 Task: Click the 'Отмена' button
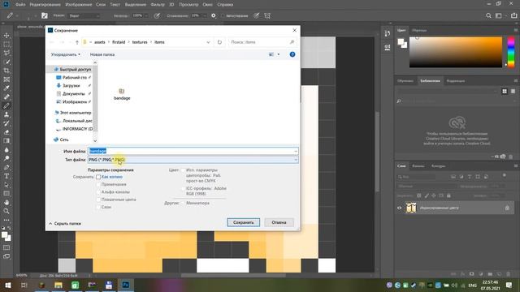click(279, 222)
